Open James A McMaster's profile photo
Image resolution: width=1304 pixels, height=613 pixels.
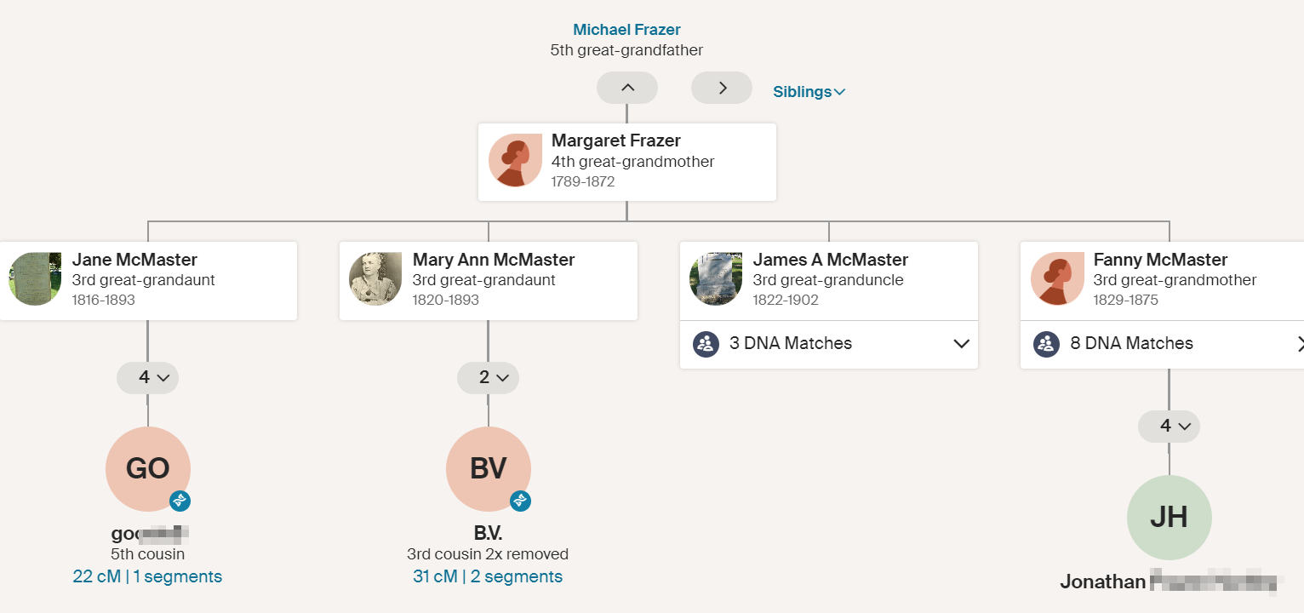[x=716, y=278]
